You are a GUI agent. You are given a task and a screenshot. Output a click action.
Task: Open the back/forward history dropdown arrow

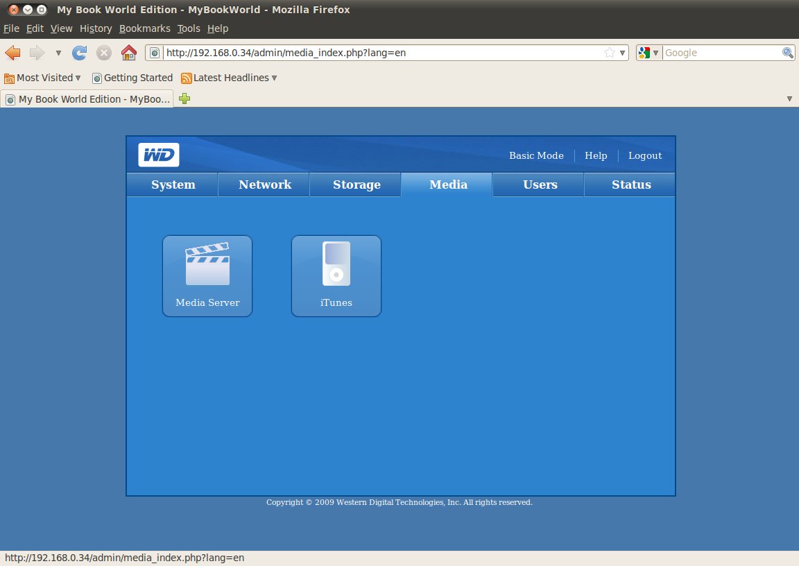[x=58, y=53]
